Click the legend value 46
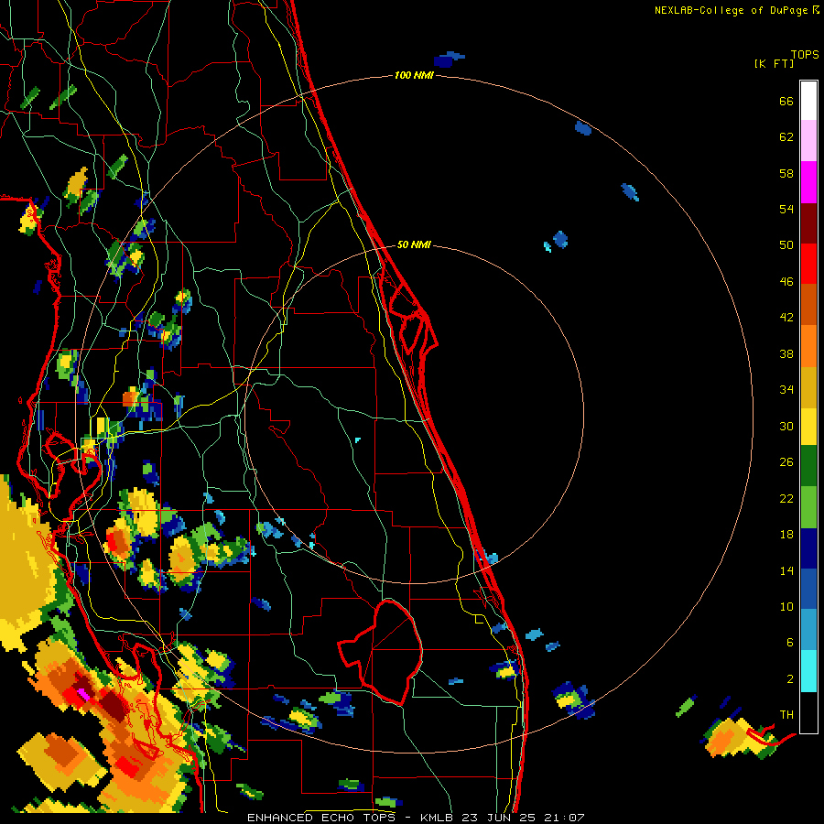The width and height of the screenshot is (824, 824). pos(786,282)
